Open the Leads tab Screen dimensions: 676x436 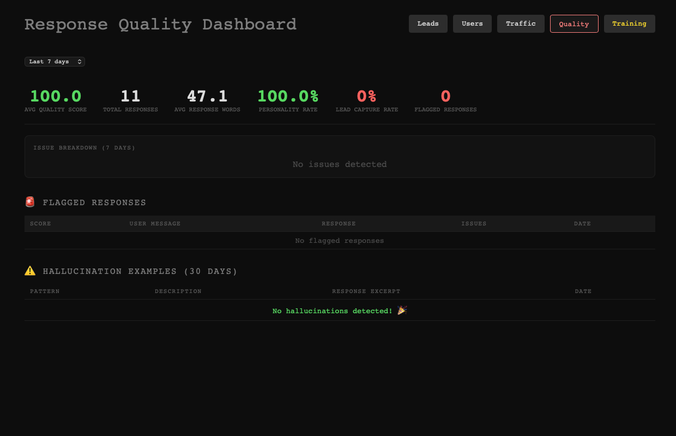point(428,23)
